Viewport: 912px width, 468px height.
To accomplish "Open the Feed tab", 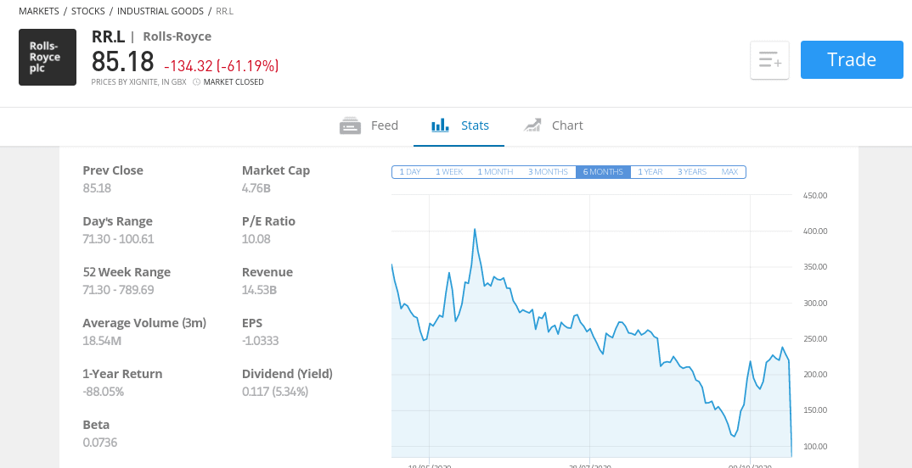I will tap(369, 125).
